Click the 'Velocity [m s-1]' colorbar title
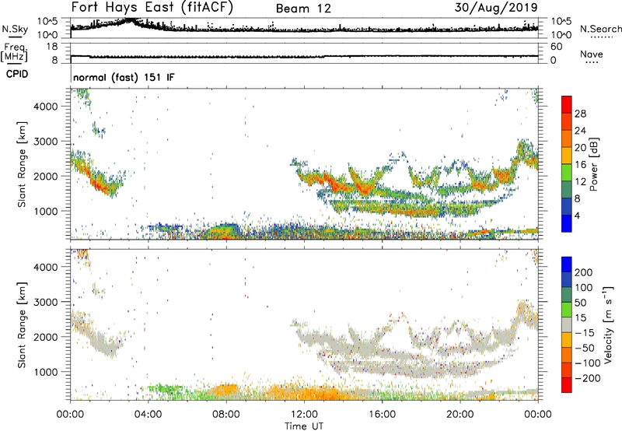 point(608,324)
